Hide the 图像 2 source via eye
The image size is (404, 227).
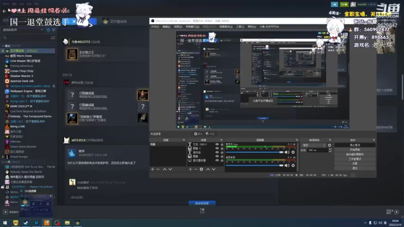coord(217,148)
